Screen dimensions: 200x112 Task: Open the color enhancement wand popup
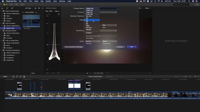click(x=53, y=73)
